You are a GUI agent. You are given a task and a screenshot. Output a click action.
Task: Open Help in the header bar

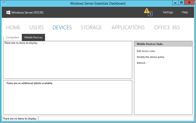click(x=185, y=12)
